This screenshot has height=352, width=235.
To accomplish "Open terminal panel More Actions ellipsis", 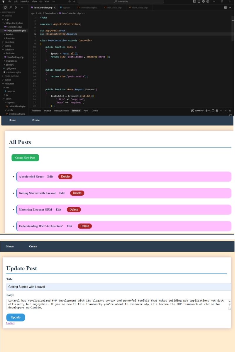I will point(221,111).
